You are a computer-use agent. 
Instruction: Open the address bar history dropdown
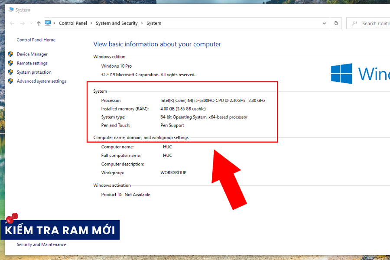tap(324, 23)
